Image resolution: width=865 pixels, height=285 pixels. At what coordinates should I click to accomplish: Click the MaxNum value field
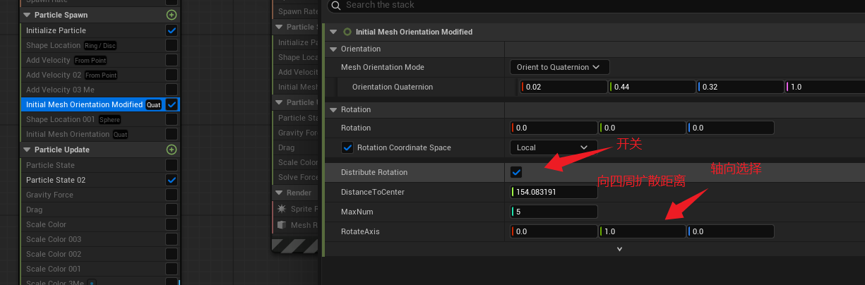tap(554, 212)
